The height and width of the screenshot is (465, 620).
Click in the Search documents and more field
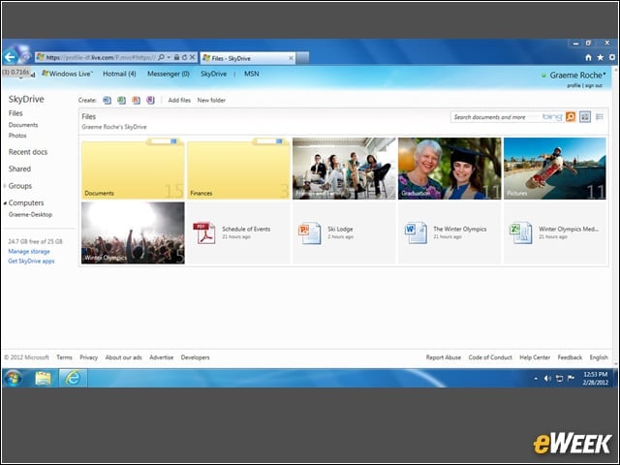click(x=496, y=117)
